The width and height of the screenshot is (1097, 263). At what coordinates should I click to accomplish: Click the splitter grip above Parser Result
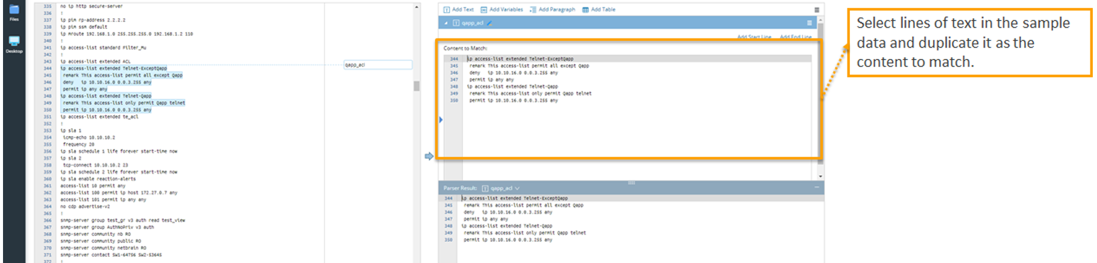coord(631,182)
